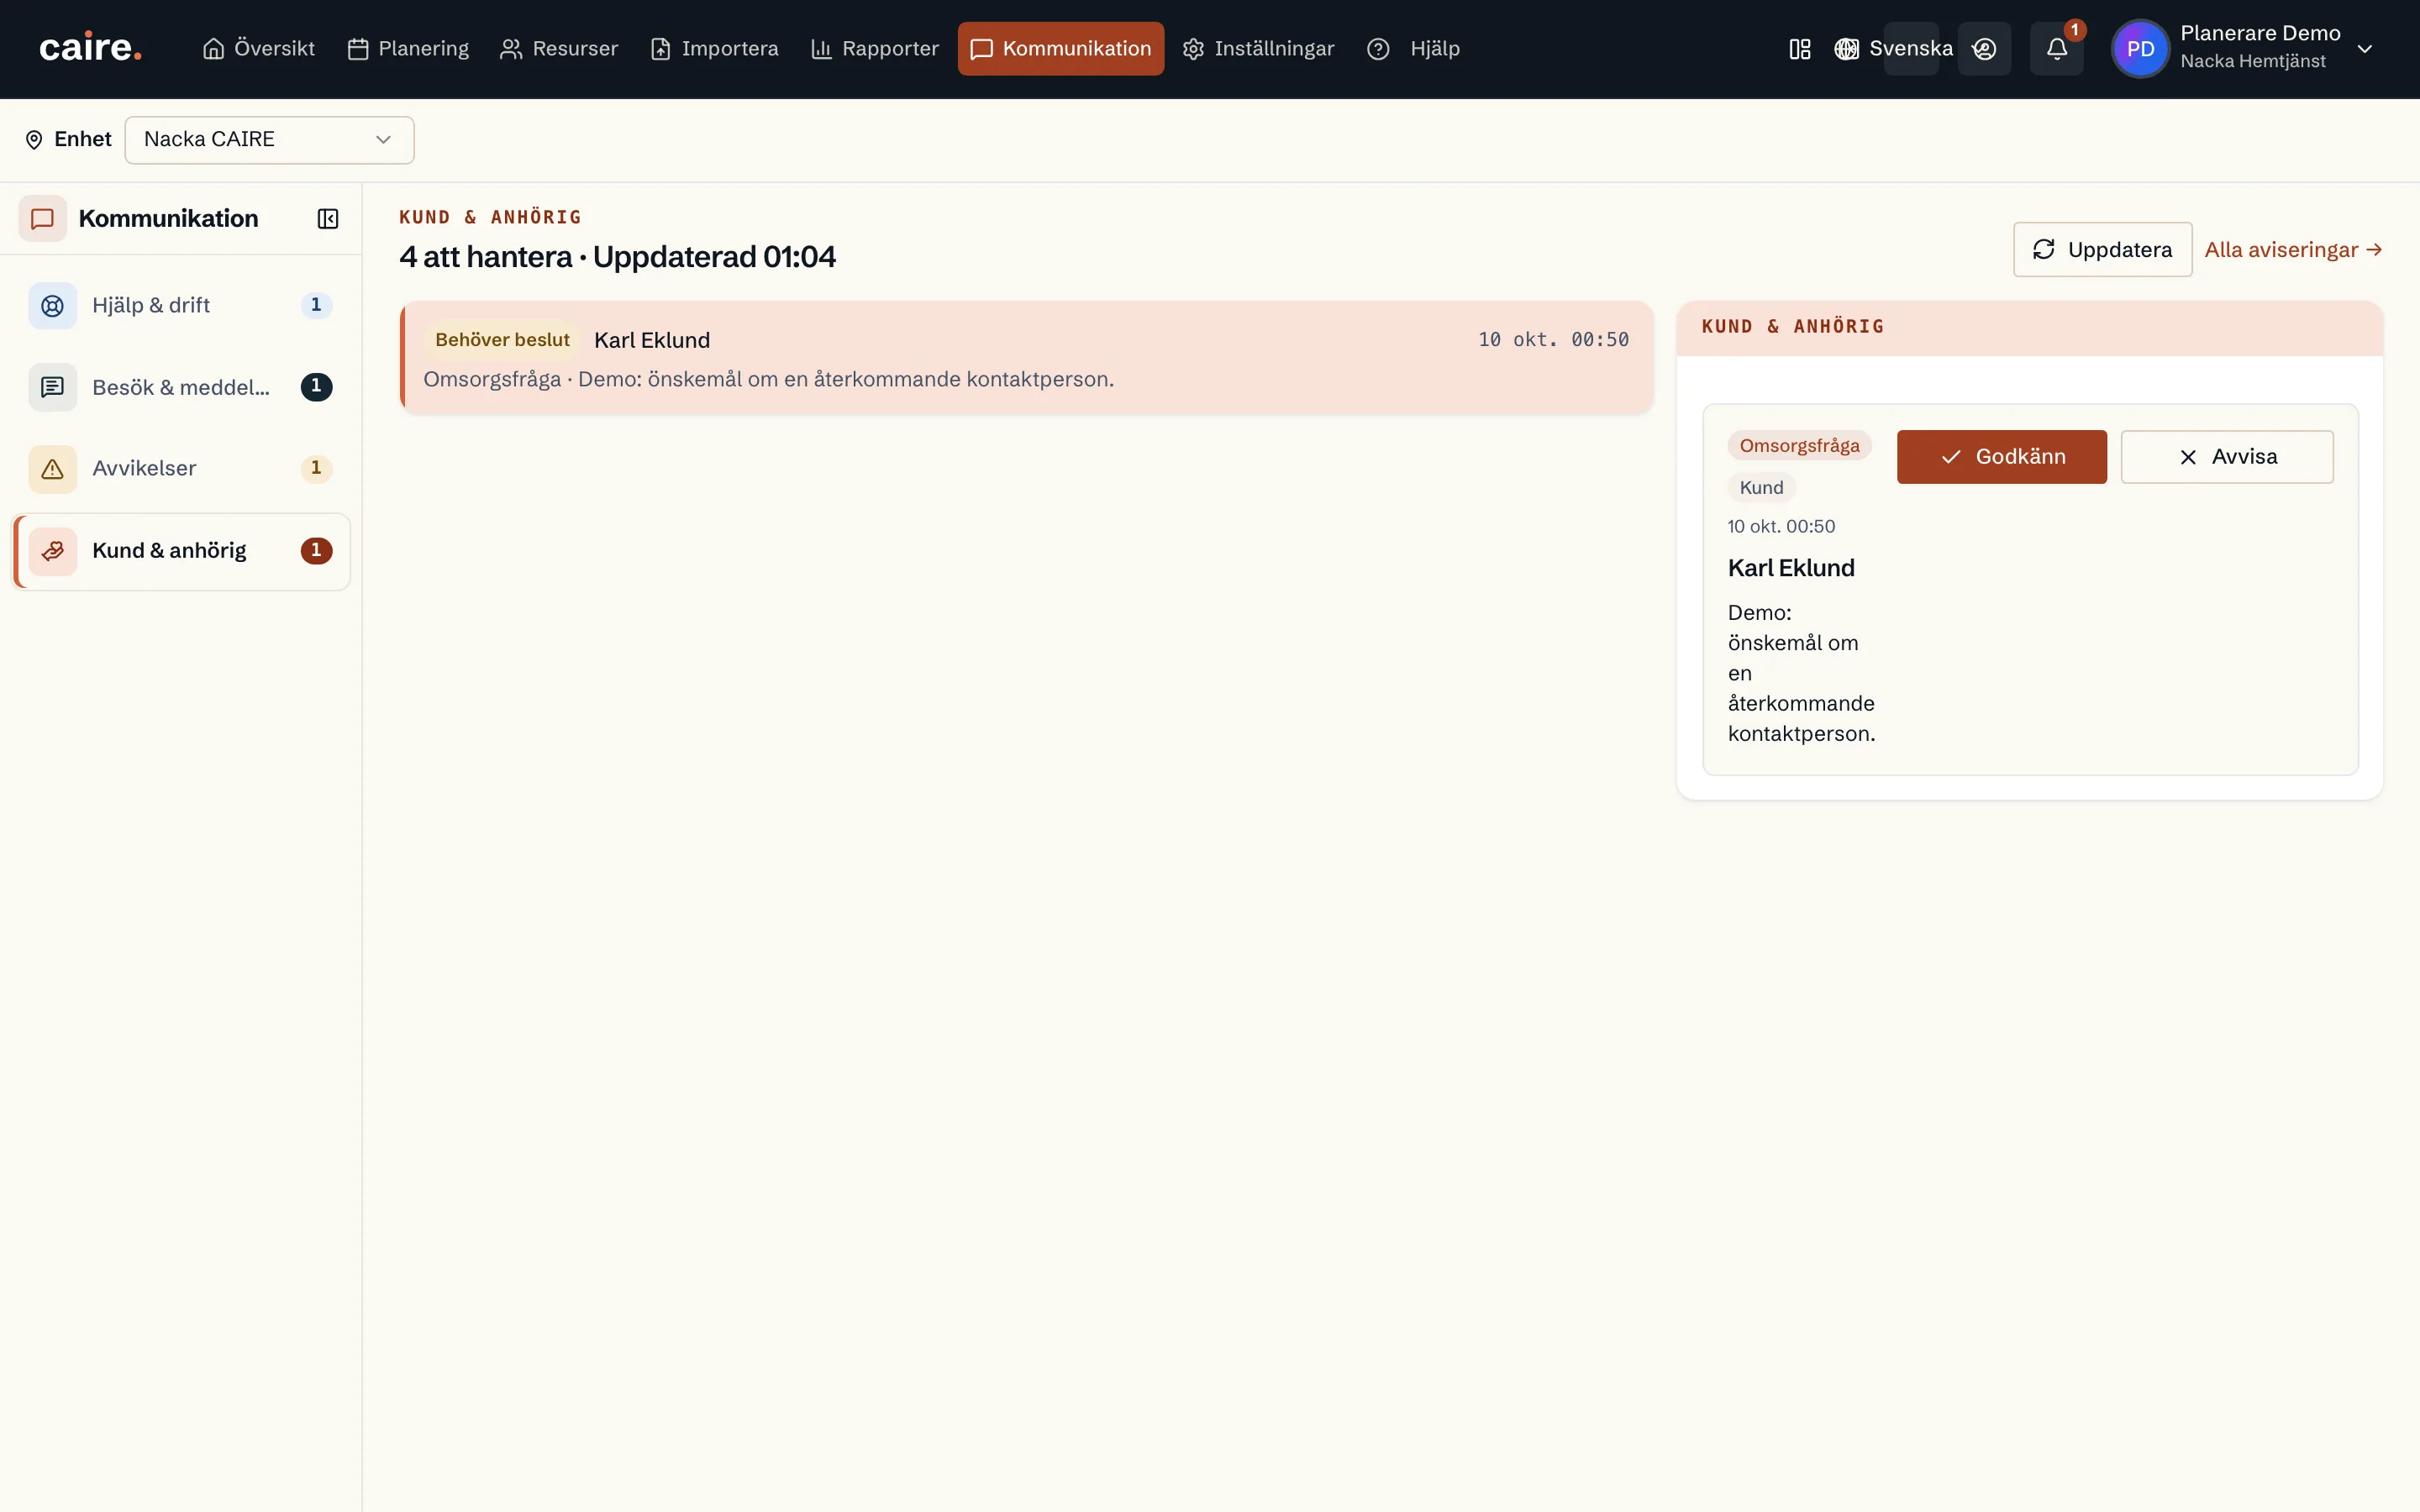The height and width of the screenshot is (1512, 2420).
Task: Reject request with Avvisa
Action: coord(2227,457)
